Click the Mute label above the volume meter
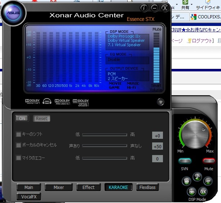This screenshot has height=203, width=221. tap(157, 29)
